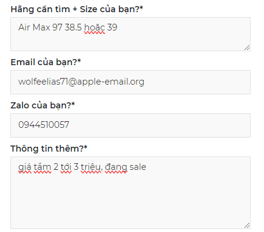Place cursor in the Email của bạn field
Screen dimensions: 264x232
(x=130, y=82)
